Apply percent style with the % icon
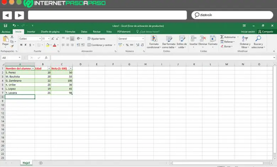277x167 pixels. tap(127, 45)
